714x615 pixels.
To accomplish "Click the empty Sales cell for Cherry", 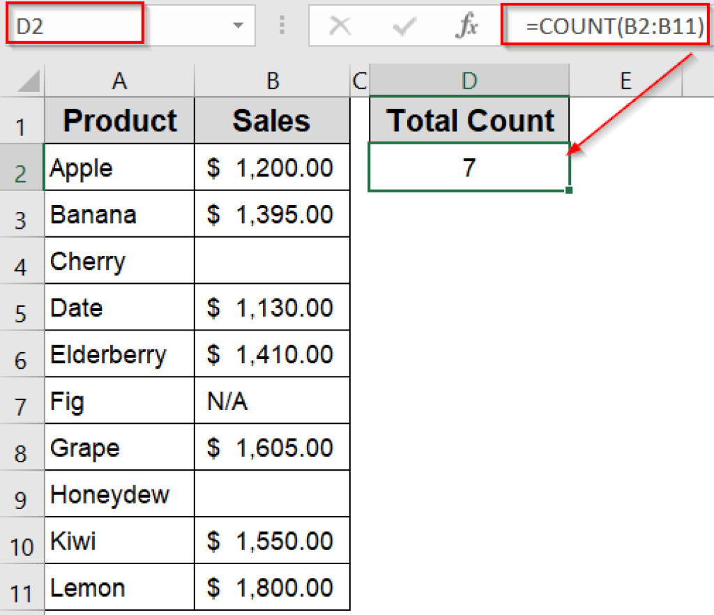I will click(x=272, y=260).
